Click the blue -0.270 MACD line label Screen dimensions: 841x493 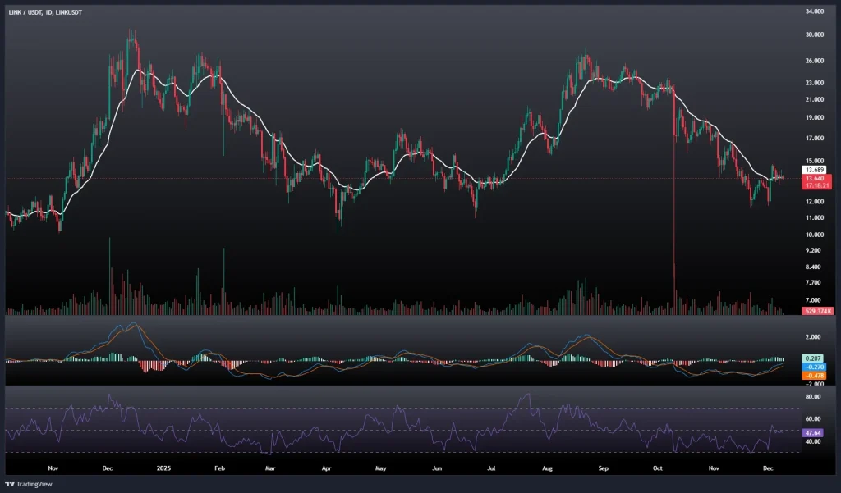point(814,367)
